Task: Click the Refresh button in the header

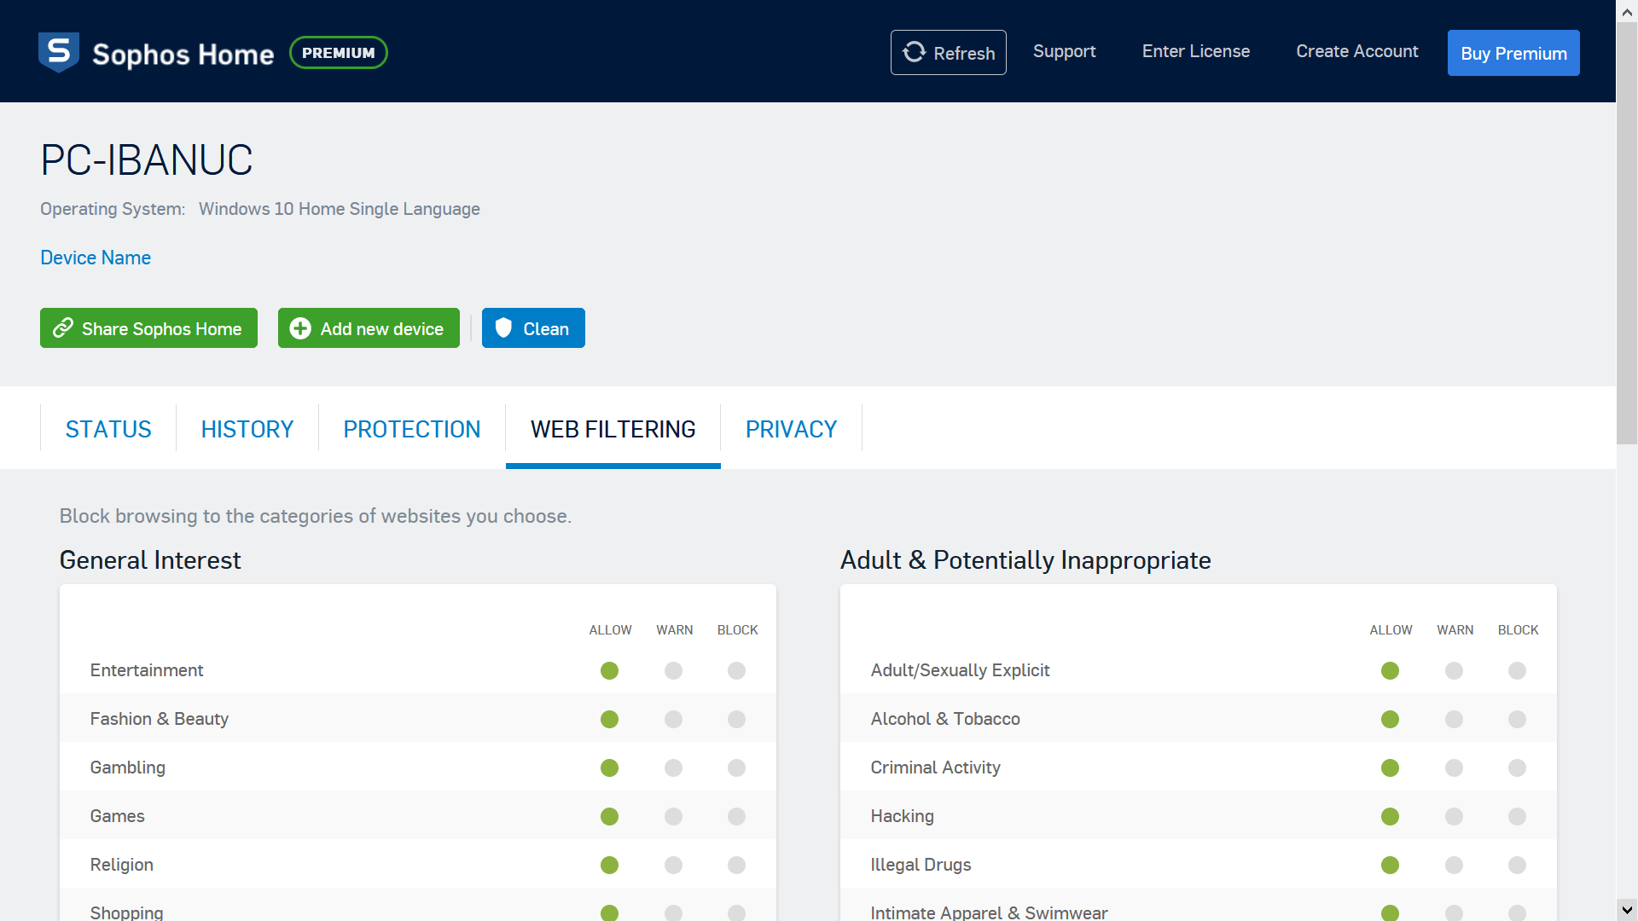Action: click(x=948, y=53)
